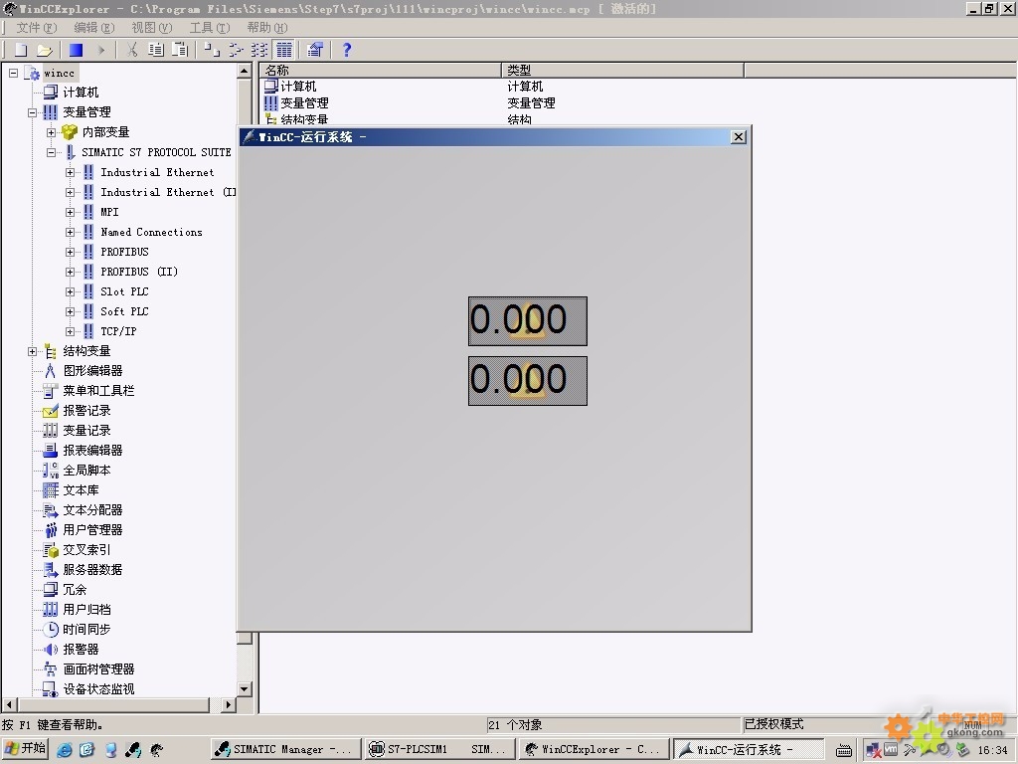The width and height of the screenshot is (1018, 764).
Task: Open 报表编辑器 report designer item
Action: pos(92,451)
